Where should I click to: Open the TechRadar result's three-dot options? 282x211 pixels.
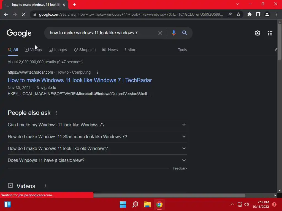point(97,72)
